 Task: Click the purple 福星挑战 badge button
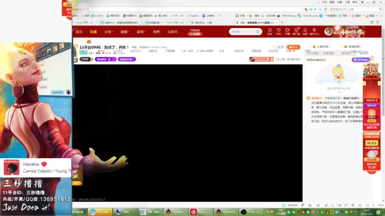(105, 59)
